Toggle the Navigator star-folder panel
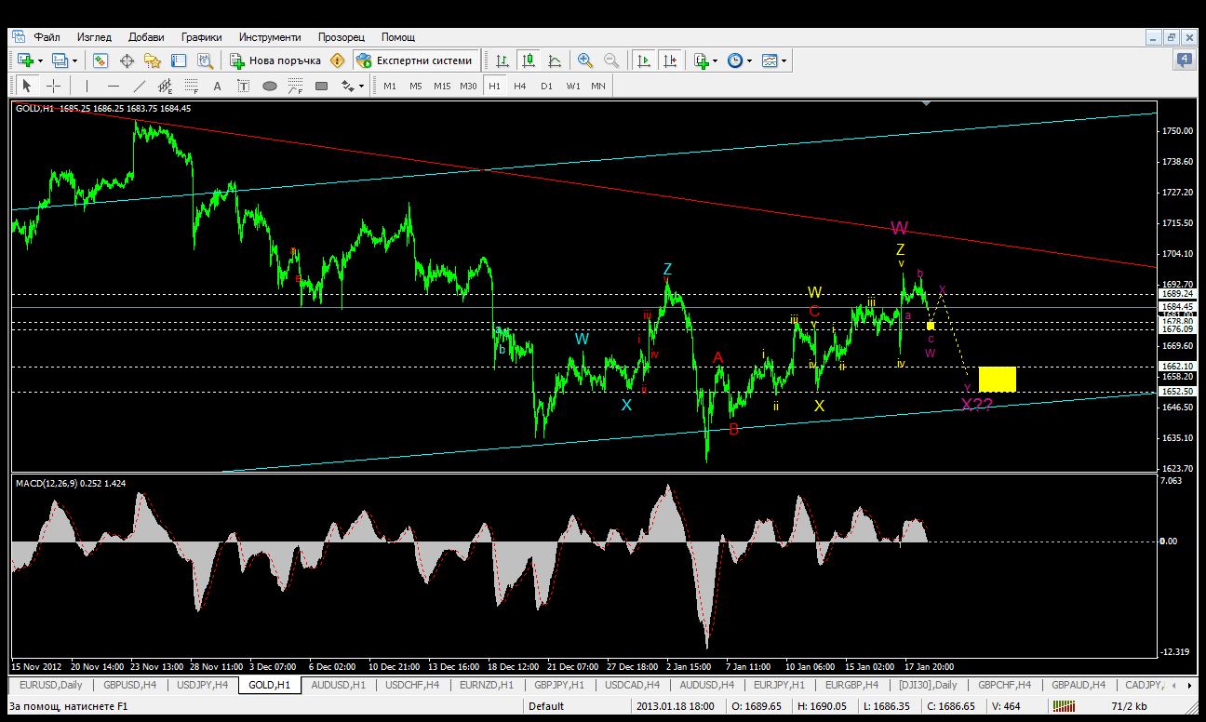Viewport: 1206px width, 722px height. pyautogui.click(x=153, y=60)
